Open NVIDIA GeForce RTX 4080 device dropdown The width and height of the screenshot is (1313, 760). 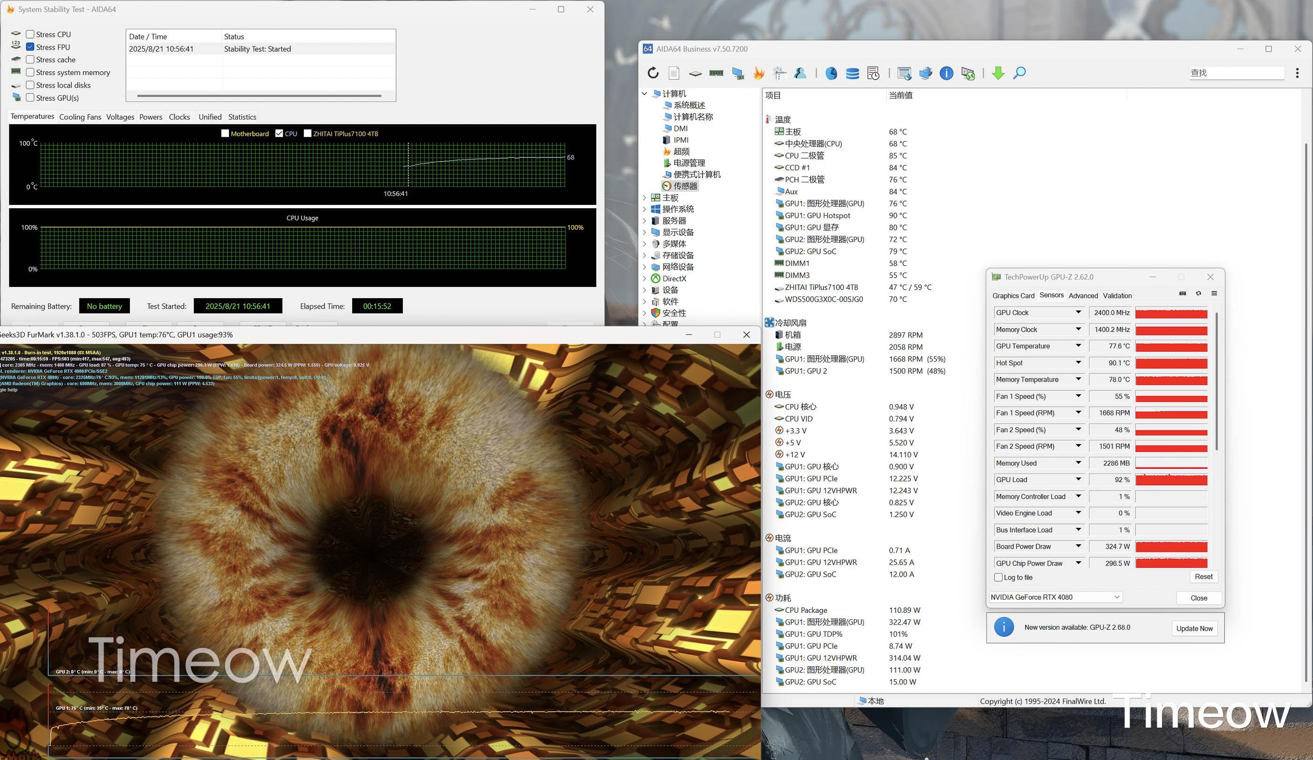[x=1055, y=597]
